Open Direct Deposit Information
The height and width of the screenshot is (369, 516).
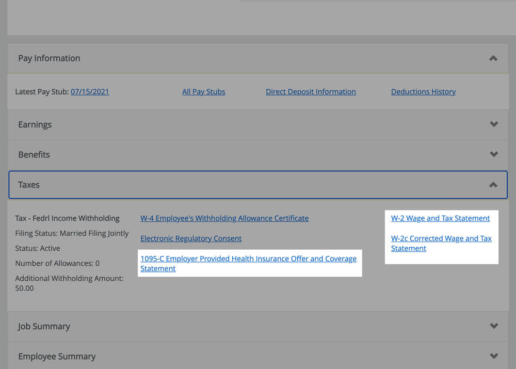pyautogui.click(x=311, y=91)
